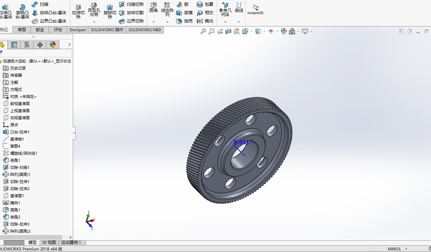Select the 圆角 fillet tool

click(154, 8)
